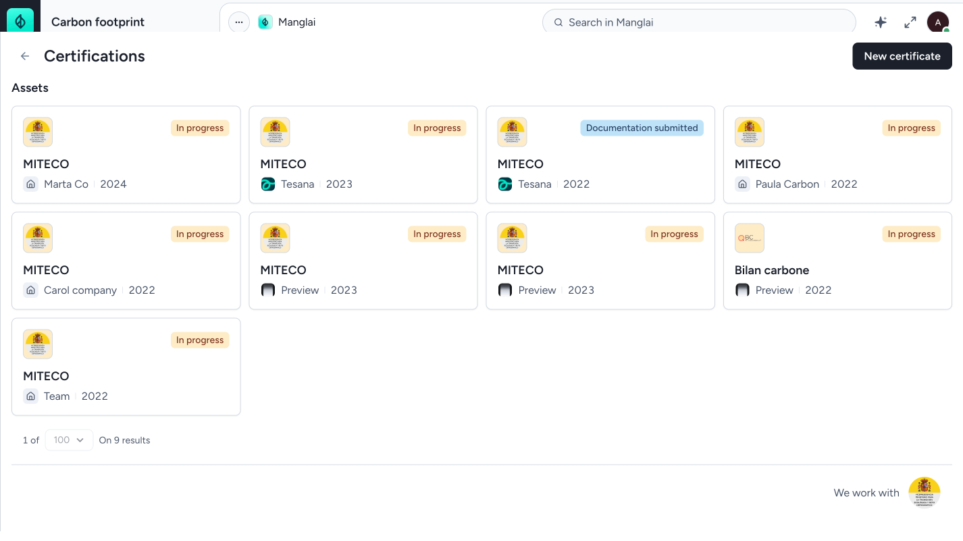The image size is (963, 541).
Task: Click the MITECO logo on Team card
Action: pyautogui.click(x=38, y=344)
